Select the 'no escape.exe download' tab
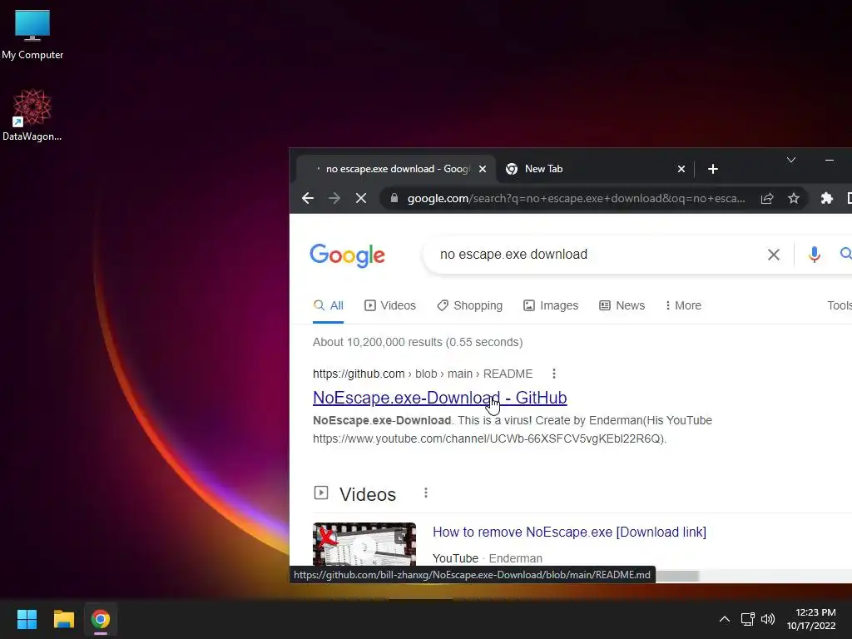Viewport: 852px width, 639px height. click(395, 169)
